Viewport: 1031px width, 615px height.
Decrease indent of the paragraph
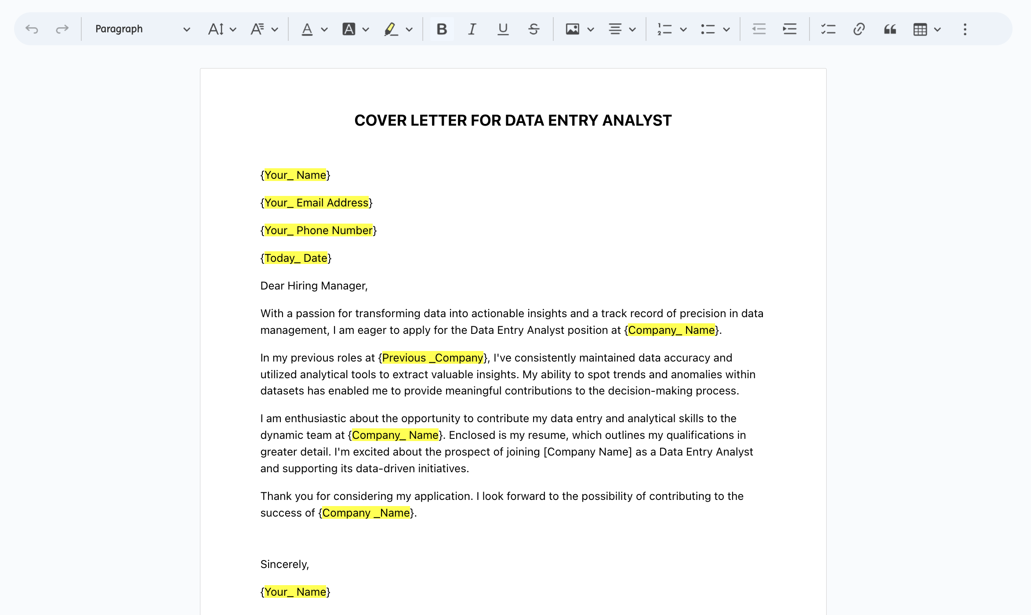[x=759, y=29]
